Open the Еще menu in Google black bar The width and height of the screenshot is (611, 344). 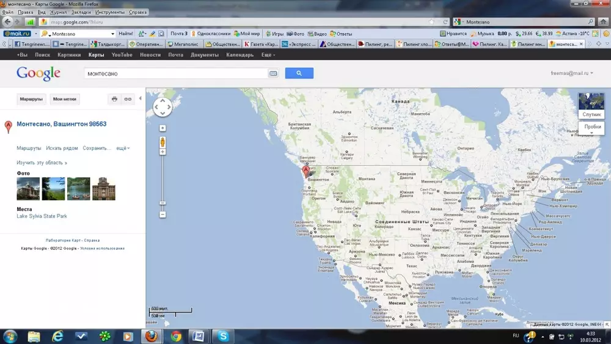pos(268,55)
